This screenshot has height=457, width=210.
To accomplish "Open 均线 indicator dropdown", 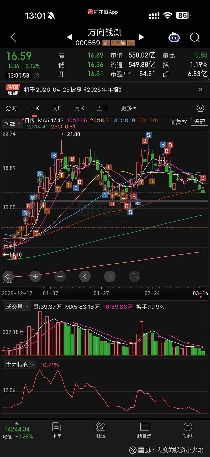I will click(x=12, y=123).
